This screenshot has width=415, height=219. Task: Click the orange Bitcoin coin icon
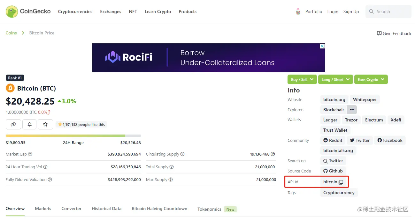tap(10, 88)
